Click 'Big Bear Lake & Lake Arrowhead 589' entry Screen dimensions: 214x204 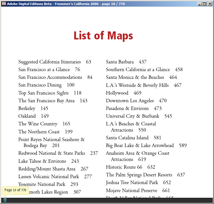pos(146,146)
